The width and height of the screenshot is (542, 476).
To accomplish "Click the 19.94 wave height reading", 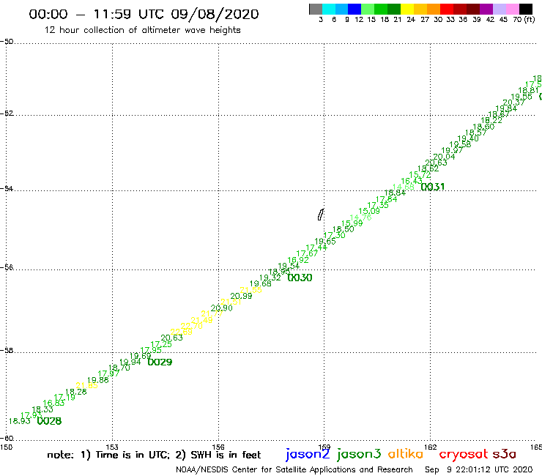I will pyautogui.click(x=130, y=362).
